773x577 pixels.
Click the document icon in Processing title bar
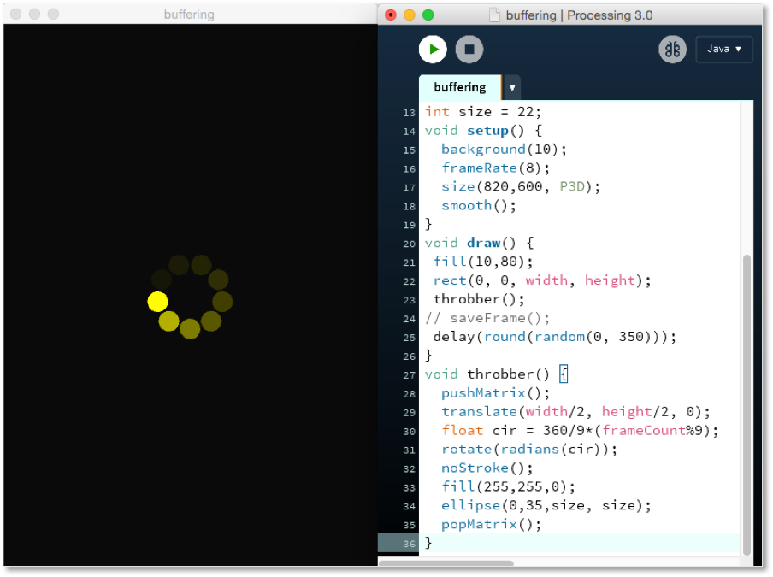(x=494, y=15)
